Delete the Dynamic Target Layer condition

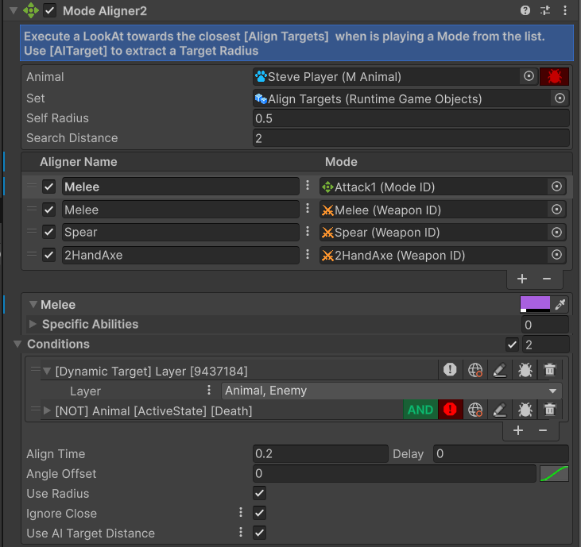click(x=549, y=370)
